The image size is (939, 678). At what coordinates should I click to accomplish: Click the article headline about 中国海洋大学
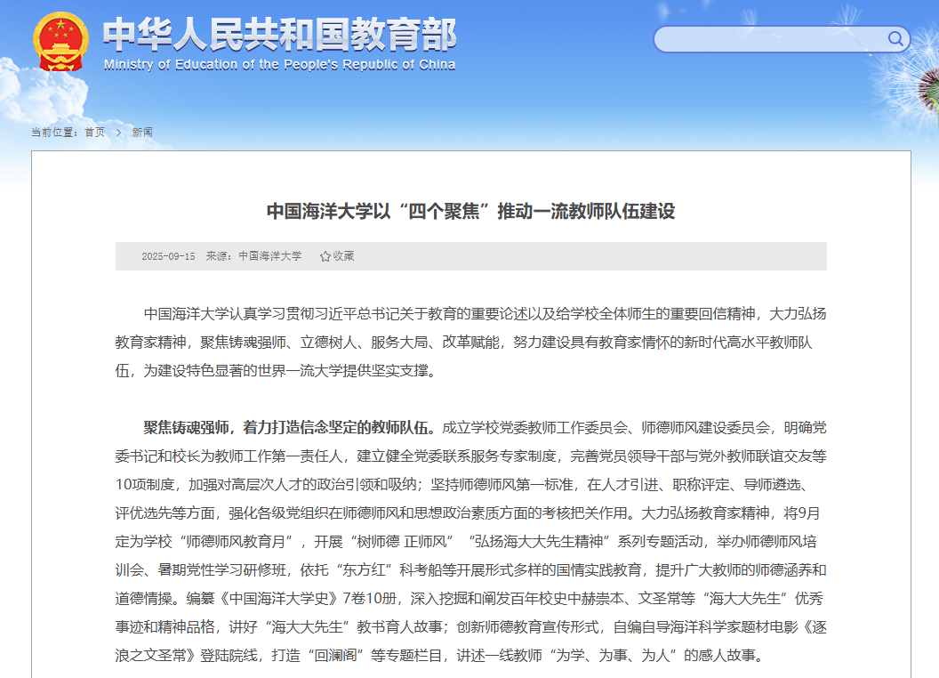pos(470,211)
